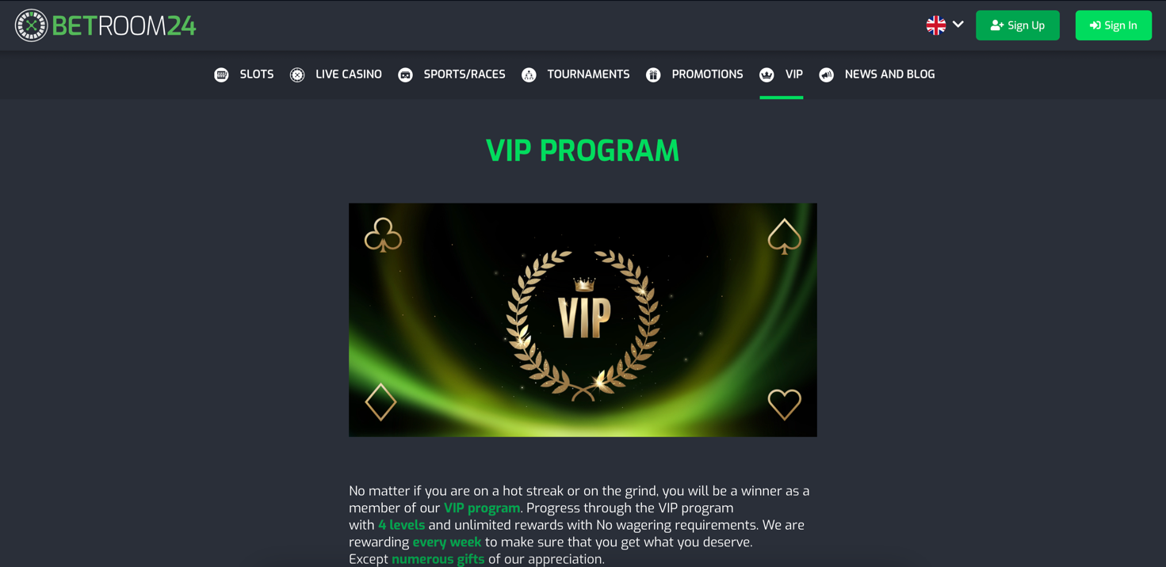Click the BetRoom24 roulette logo icon
Viewport: 1166px width, 567px height.
click(31, 25)
